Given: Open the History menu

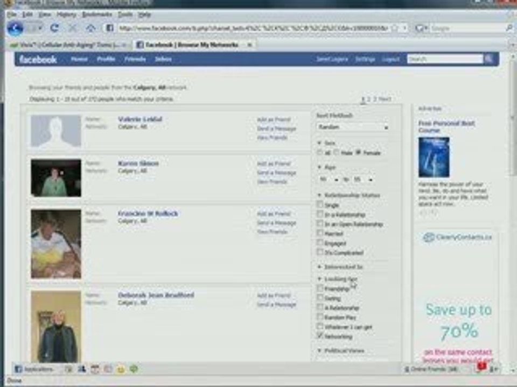Looking at the screenshot, I should pyautogui.click(x=66, y=15).
